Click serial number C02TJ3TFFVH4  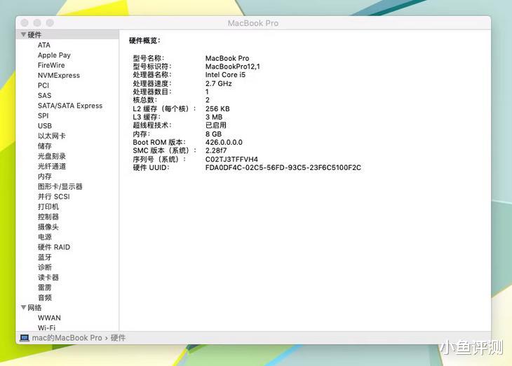(x=231, y=159)
